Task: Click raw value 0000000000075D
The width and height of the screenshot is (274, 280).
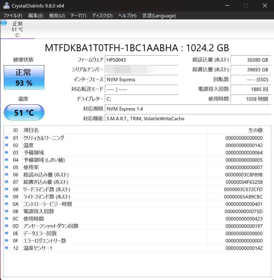Action: pos(243,212)
